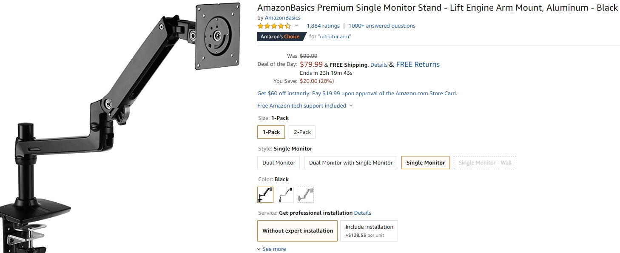Click the shipping Details link
The image size is (620, 253).
378,65
